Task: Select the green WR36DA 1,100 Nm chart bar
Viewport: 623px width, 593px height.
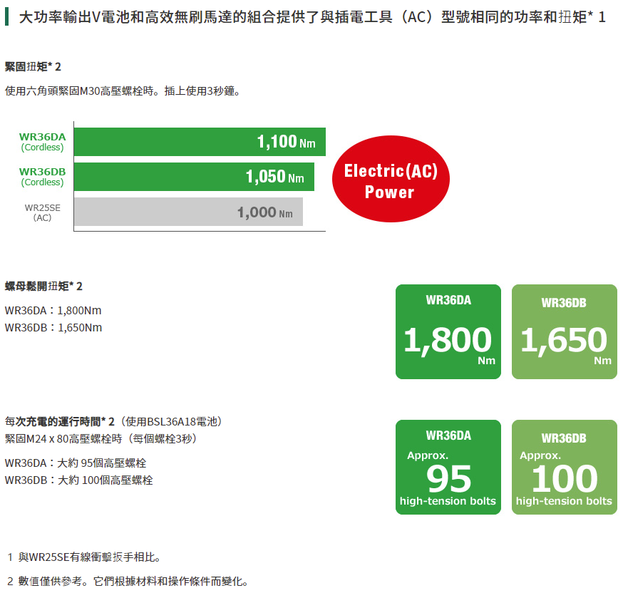Action: (200, 142)
